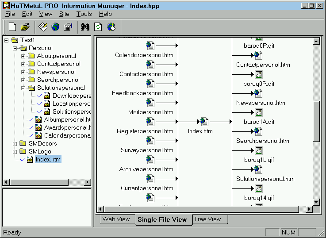Open the Site menu

[64, 14]
